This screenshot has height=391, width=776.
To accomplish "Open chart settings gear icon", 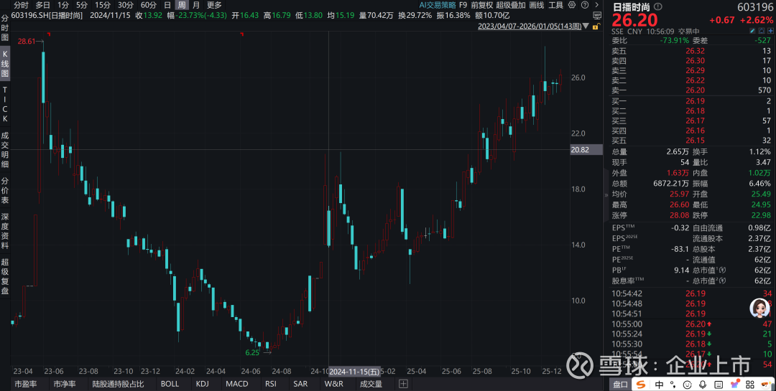I will click(x=573, y=5).
